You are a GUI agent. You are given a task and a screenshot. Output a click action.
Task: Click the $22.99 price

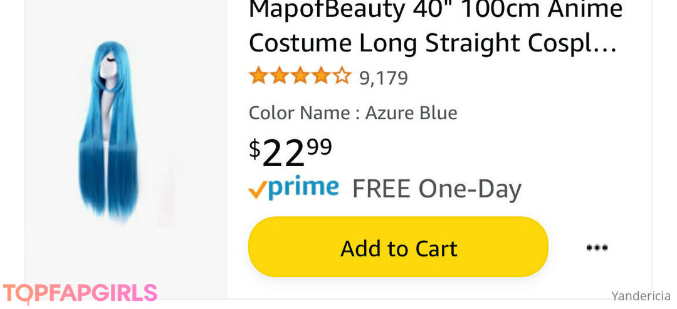[x=290, y=152]
